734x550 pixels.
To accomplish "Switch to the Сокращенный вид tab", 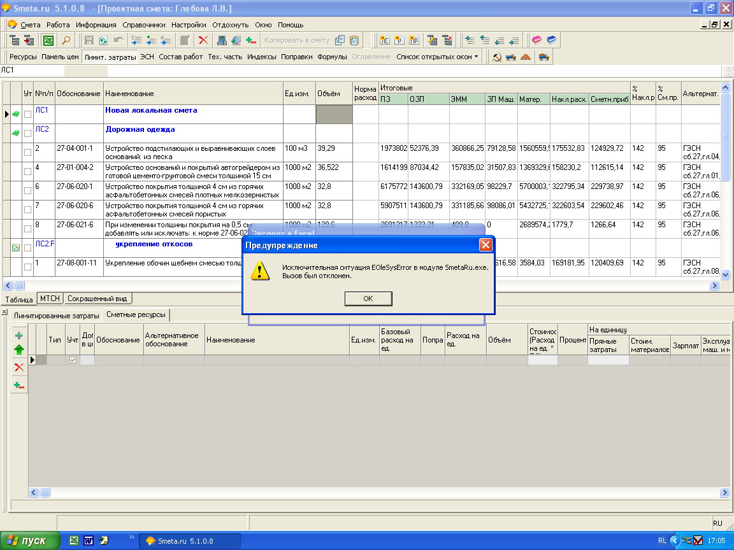I will (97, 299).
